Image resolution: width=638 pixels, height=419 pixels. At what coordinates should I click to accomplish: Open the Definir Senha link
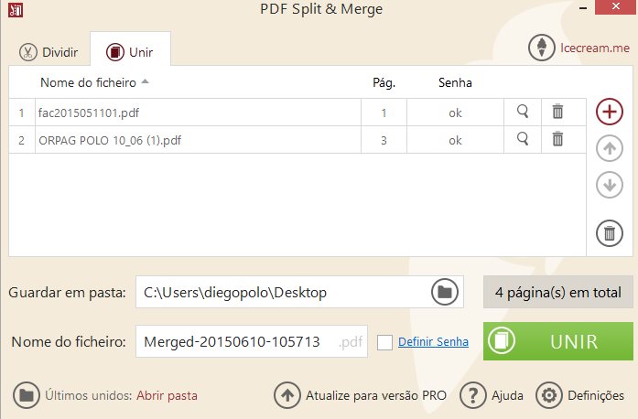click(x=433, y=342)
